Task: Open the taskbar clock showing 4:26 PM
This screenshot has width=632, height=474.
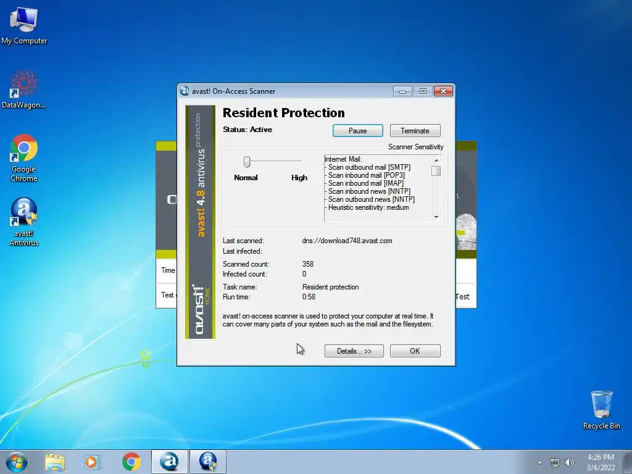Action: coord(601,462)
